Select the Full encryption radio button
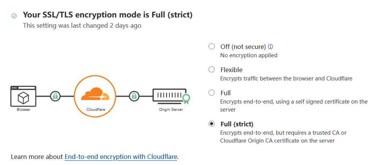 click(x=212, y=93)
